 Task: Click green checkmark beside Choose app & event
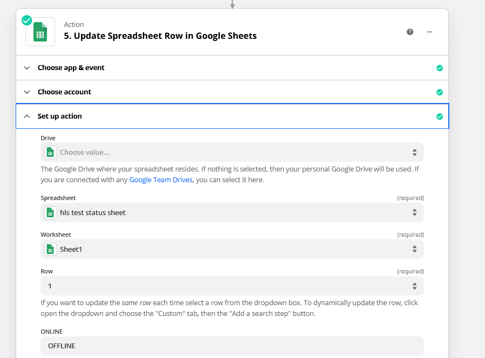point(440,68)
